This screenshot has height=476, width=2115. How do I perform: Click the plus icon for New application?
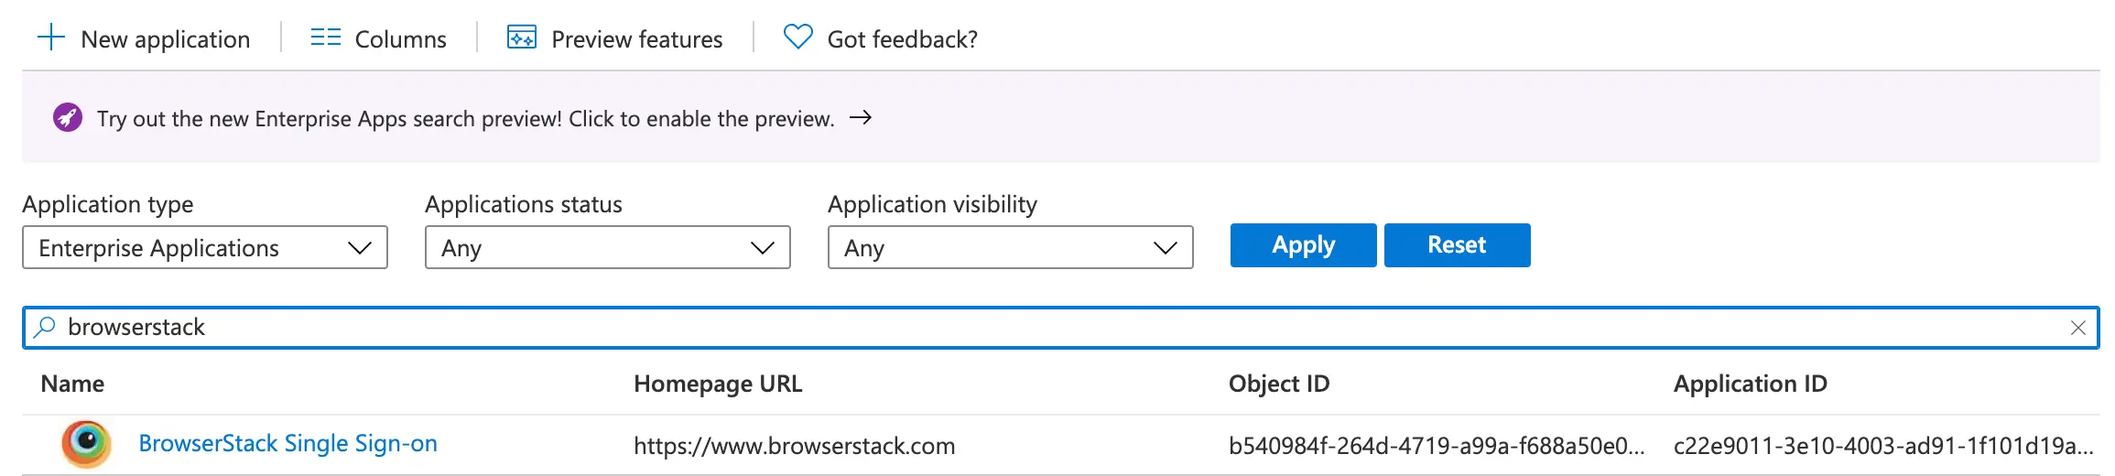click(51, 38)
